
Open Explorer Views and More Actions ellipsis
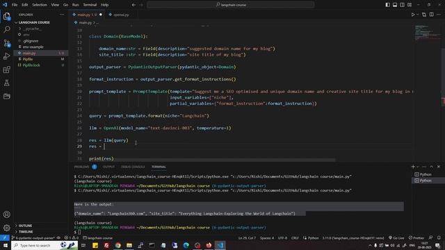point(62,15)
